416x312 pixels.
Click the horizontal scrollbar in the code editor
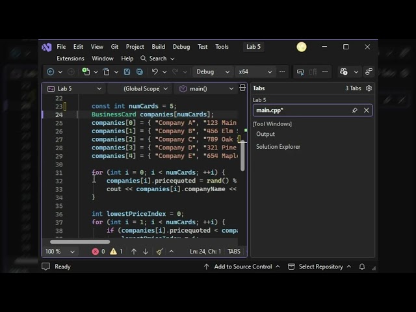[x=80, y=242]
